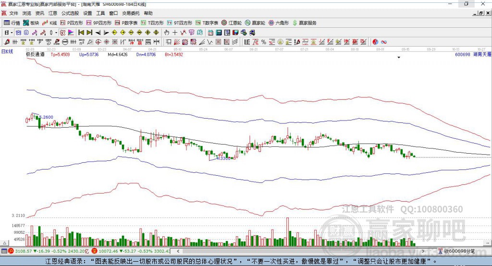Open the 设置 menu
The height and width of the screenshot is (266, 492).
[x=87, y=13]
